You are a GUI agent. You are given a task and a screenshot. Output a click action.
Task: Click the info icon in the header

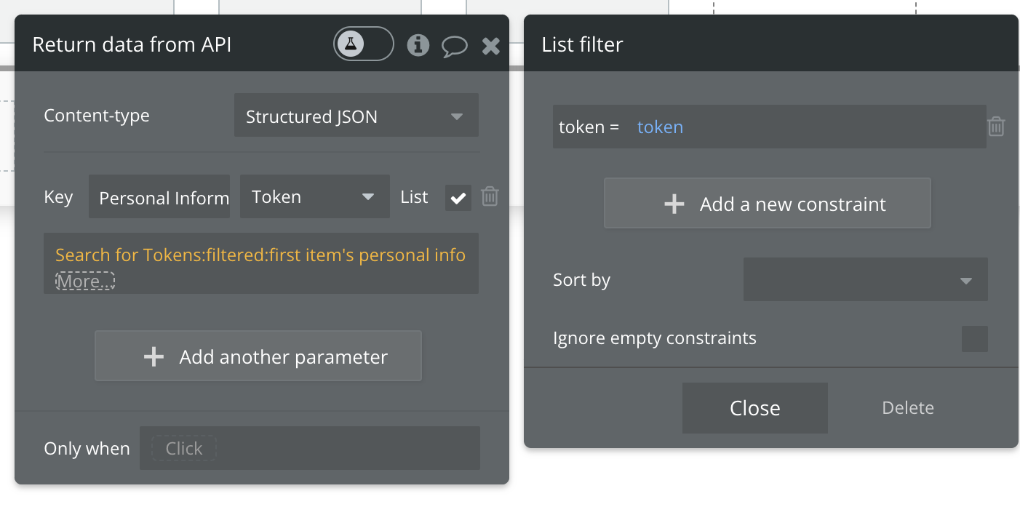pos(418,45)
